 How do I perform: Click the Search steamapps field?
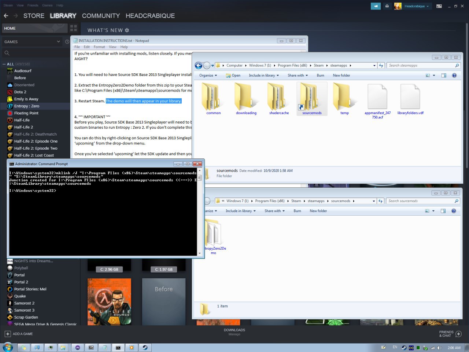424,66
